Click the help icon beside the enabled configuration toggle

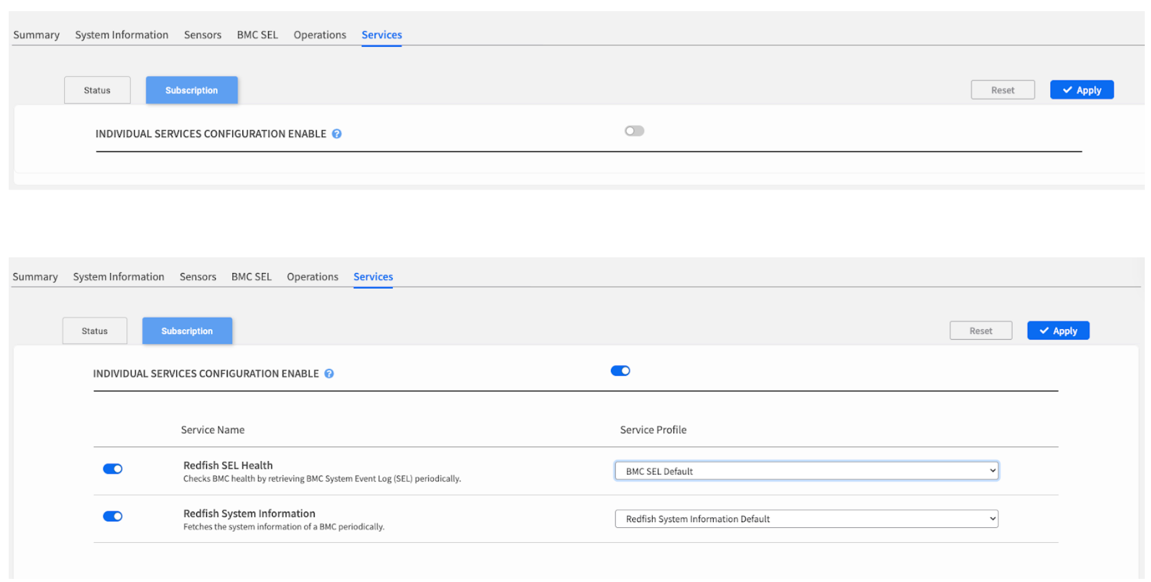[329, 374]
